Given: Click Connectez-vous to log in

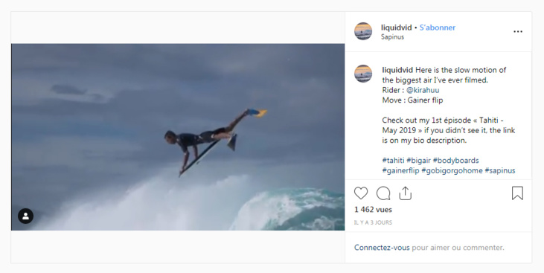Looking at the screenshot, I should (x=382, y=248).
